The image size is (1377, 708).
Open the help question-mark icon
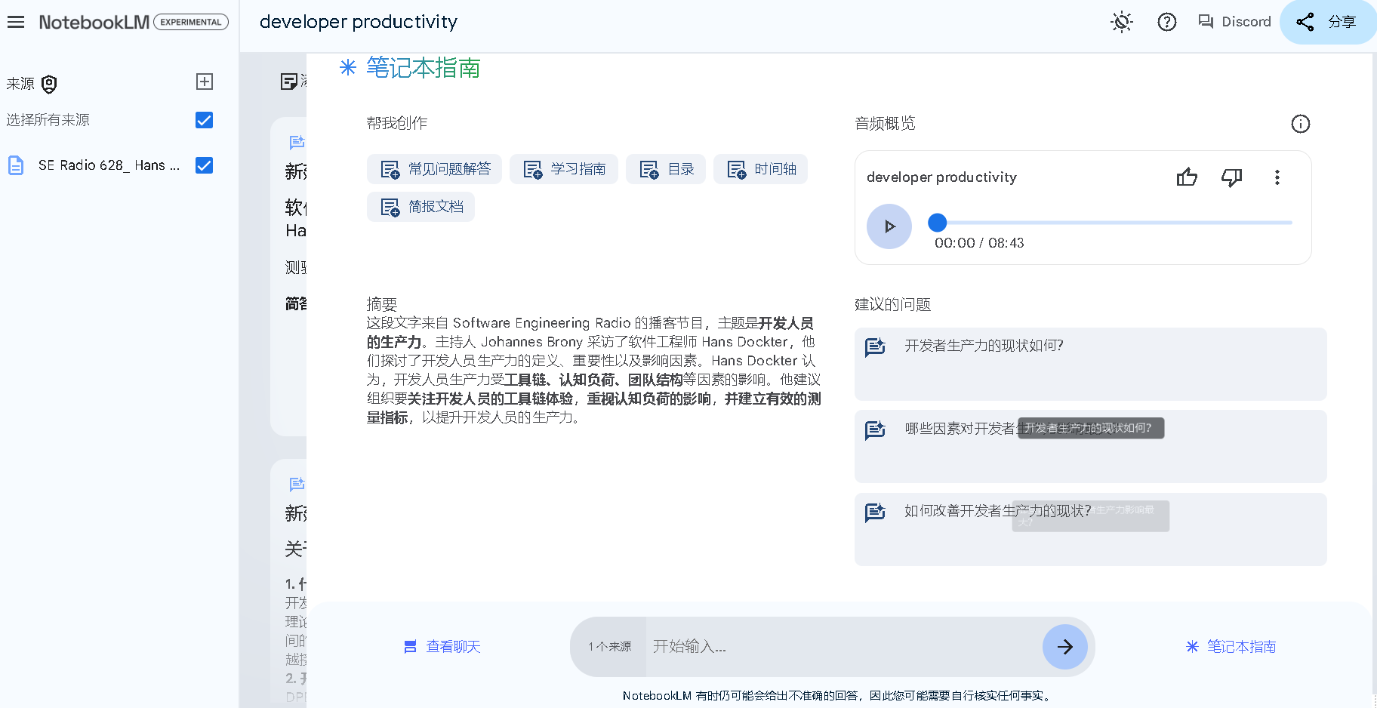[1167, 22]
